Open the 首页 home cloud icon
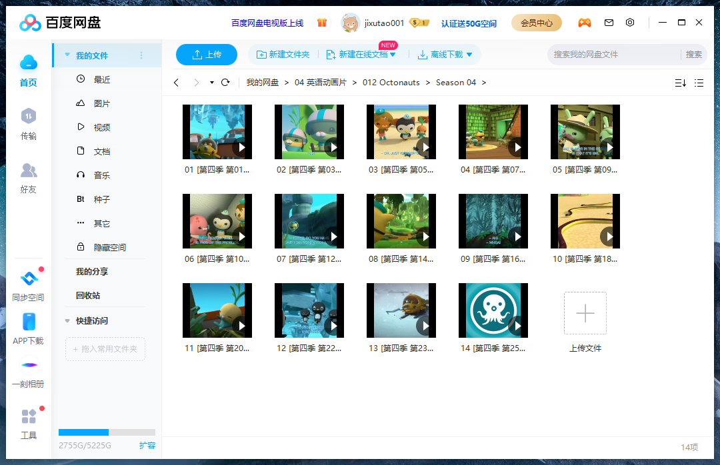The image size is (720, 465). 29,63
